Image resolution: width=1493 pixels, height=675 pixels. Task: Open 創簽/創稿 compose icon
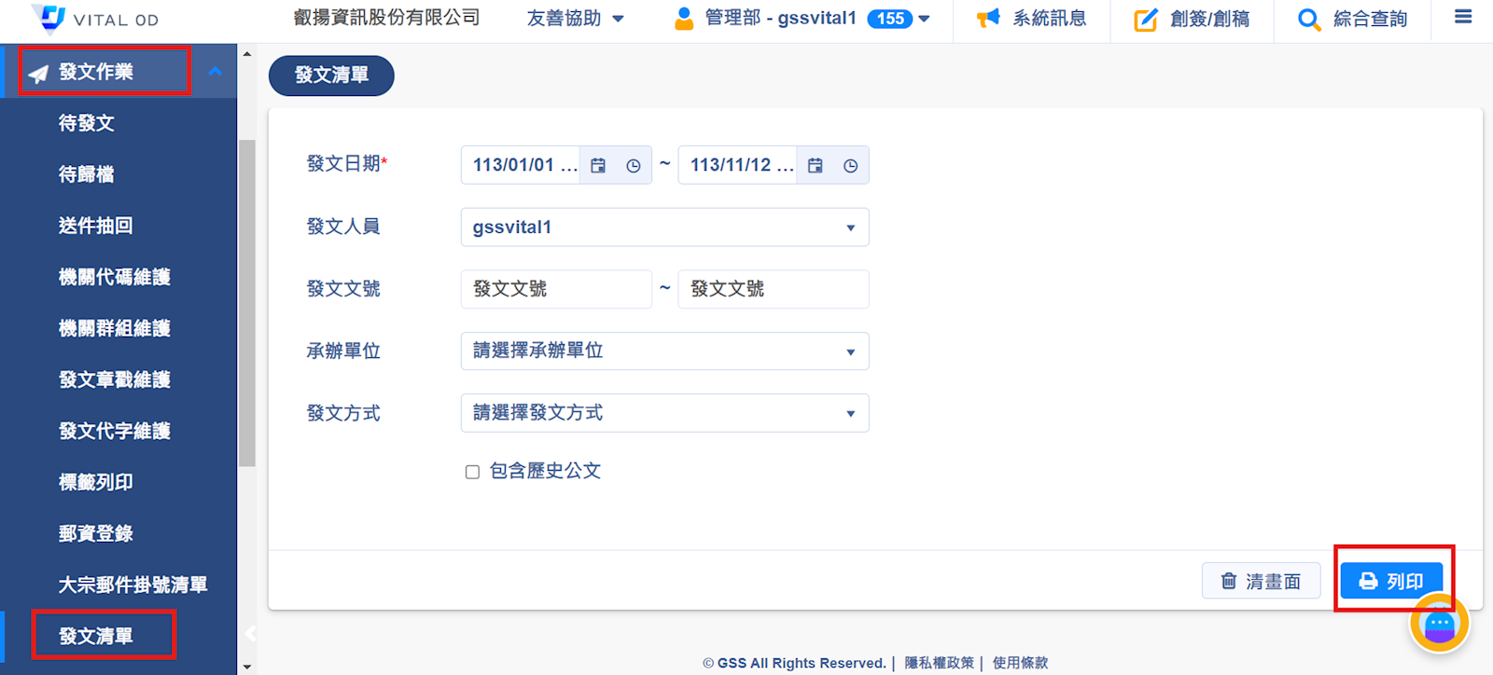click(1145, 20)
